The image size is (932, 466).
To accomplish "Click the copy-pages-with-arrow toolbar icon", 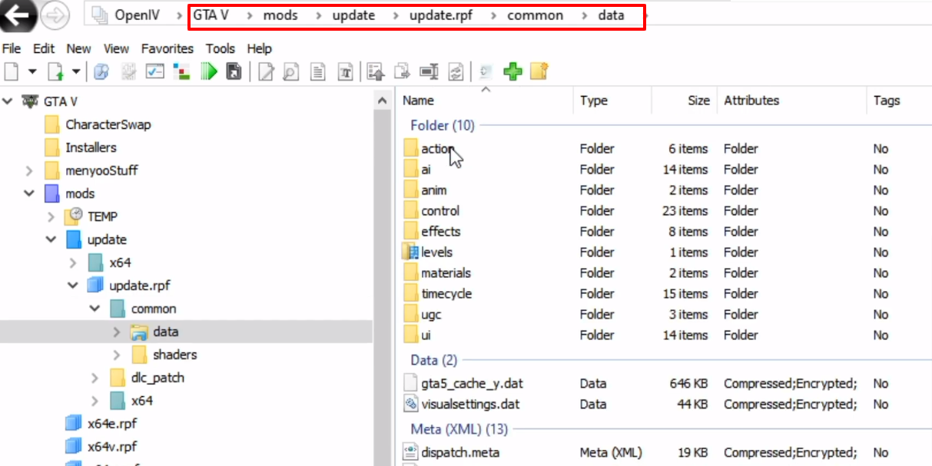I will pyautogui.click(x=402, y=71).
